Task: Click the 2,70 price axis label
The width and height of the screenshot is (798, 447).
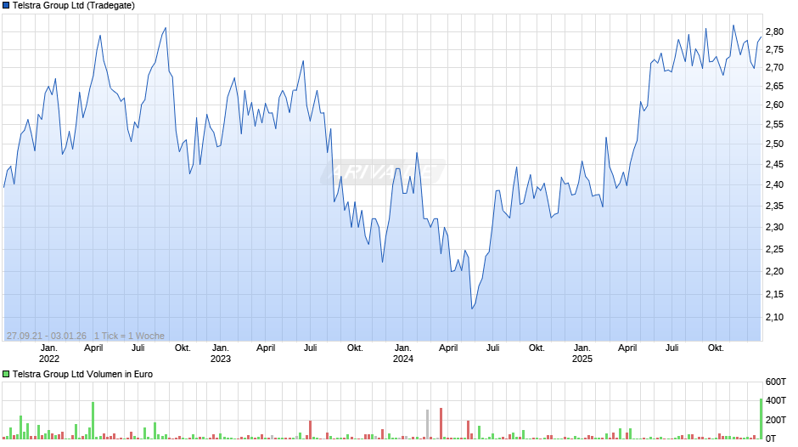Action: pos(774,67)
